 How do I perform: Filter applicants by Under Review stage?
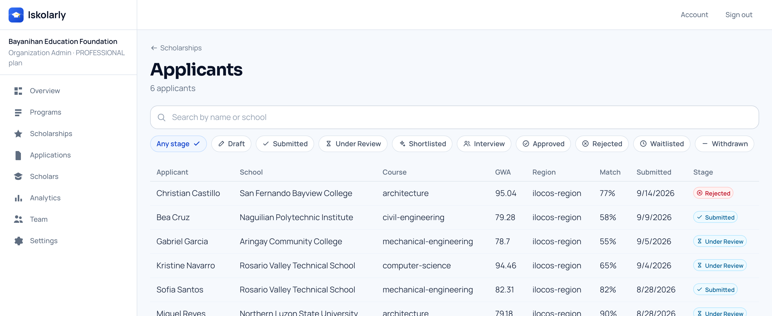(x=353, y=144)
